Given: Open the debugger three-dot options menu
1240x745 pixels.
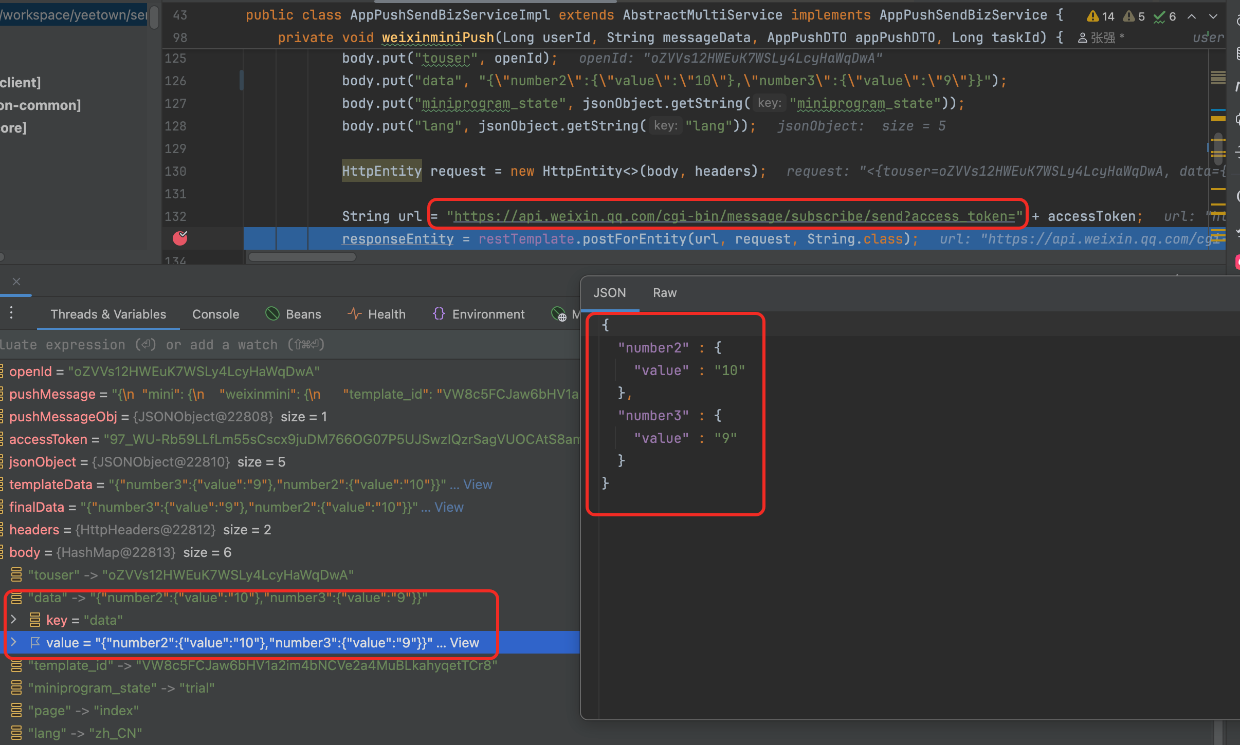Looking at the screenshot, I should [11, 313].
